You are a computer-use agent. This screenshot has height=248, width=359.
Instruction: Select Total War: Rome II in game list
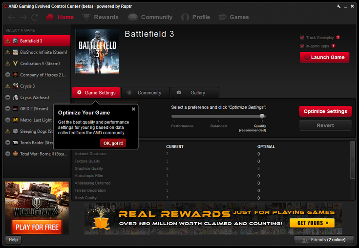pos(37,154)
